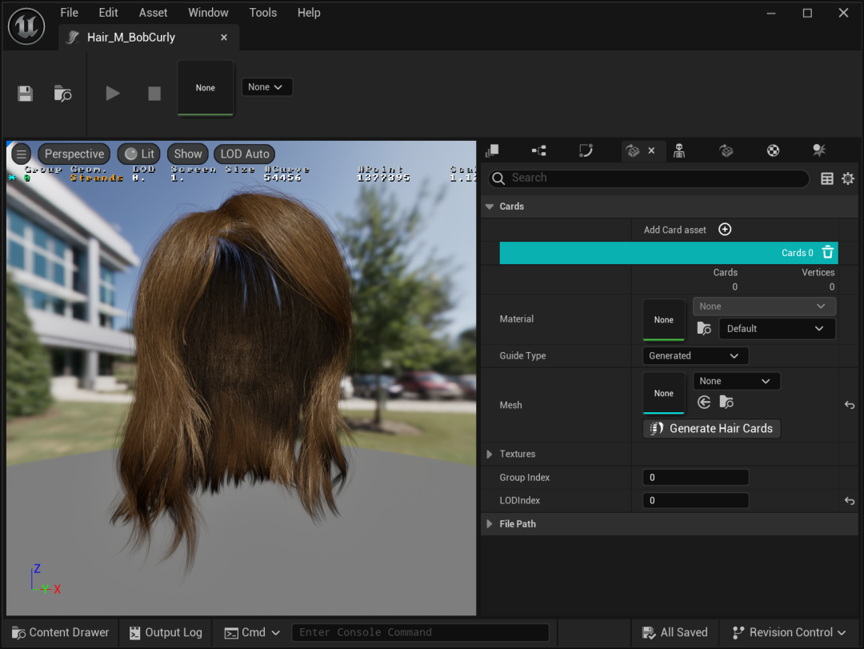Screen dimensions: 864x649
Task: Delete Cards 0 with the trash icon
Action: [x=828, y=253]
